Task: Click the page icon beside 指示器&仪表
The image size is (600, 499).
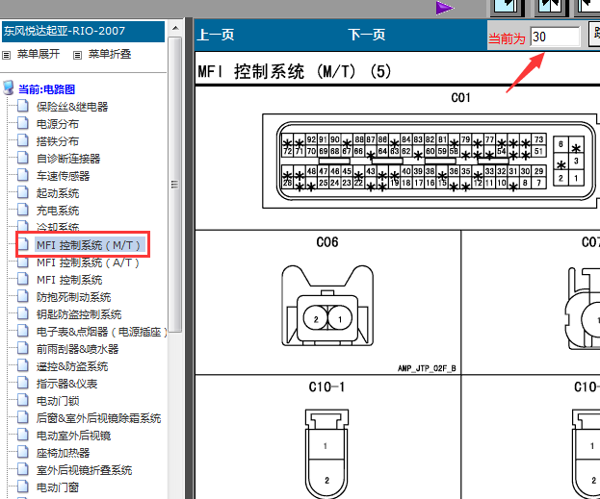Action: click(x=23, y=383)
